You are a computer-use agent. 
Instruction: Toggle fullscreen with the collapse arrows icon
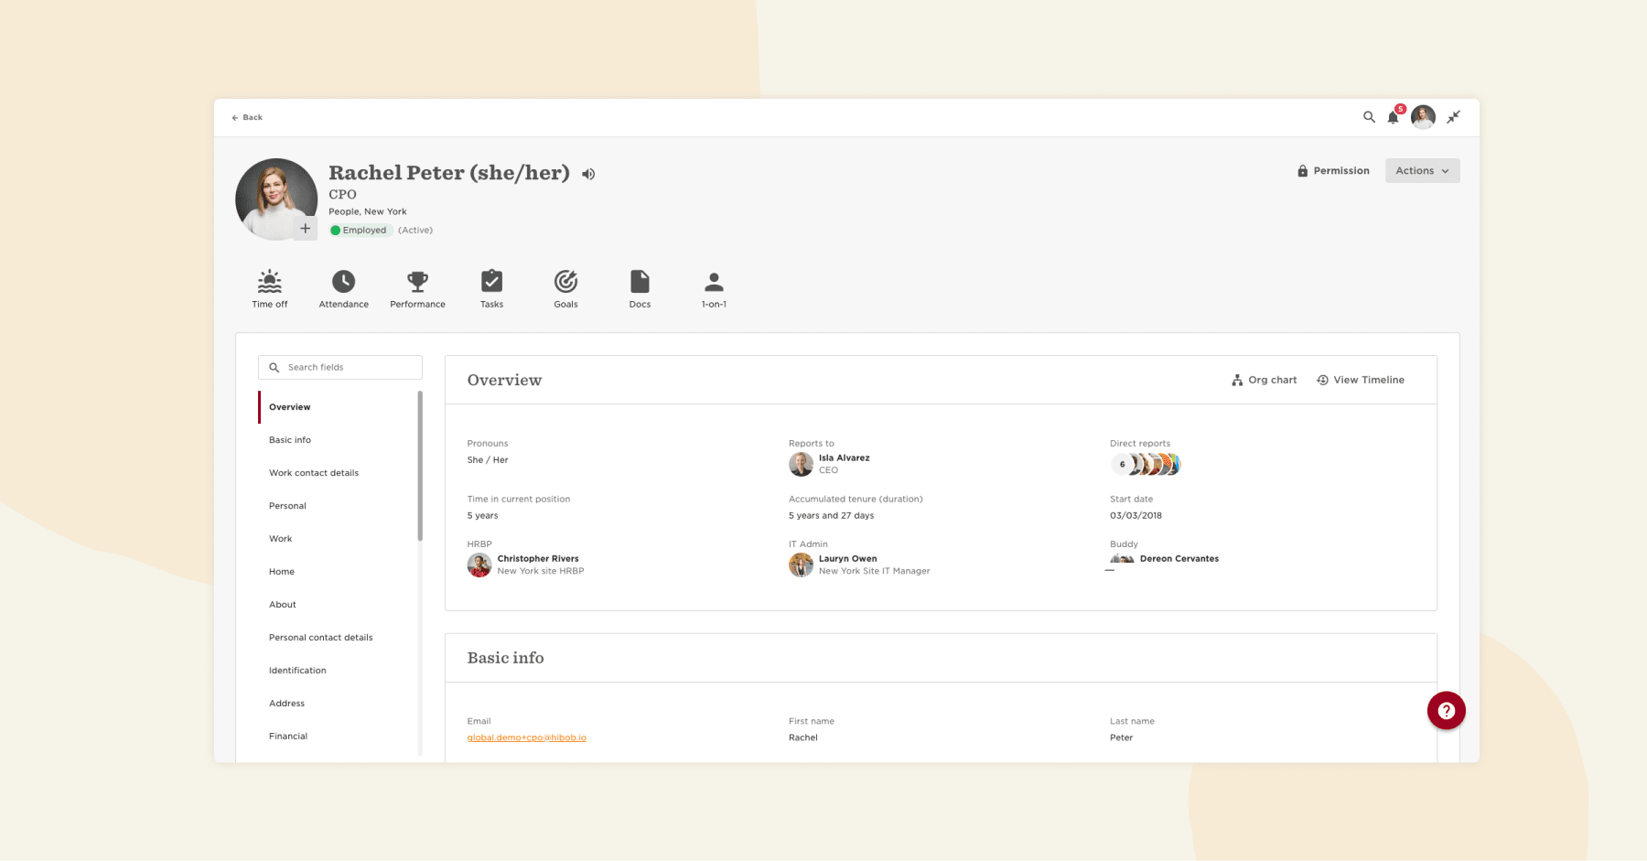click(x=1454, y=117)
